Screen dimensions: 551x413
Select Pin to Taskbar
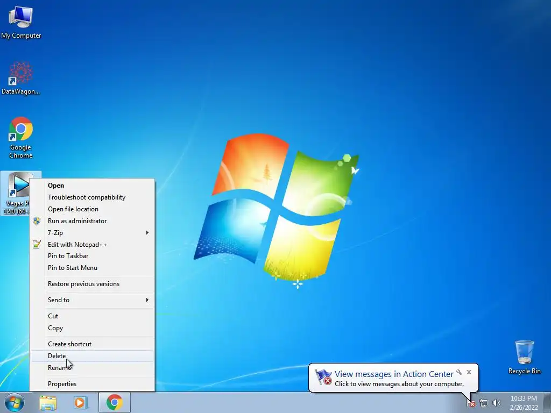tap(92, 256)
